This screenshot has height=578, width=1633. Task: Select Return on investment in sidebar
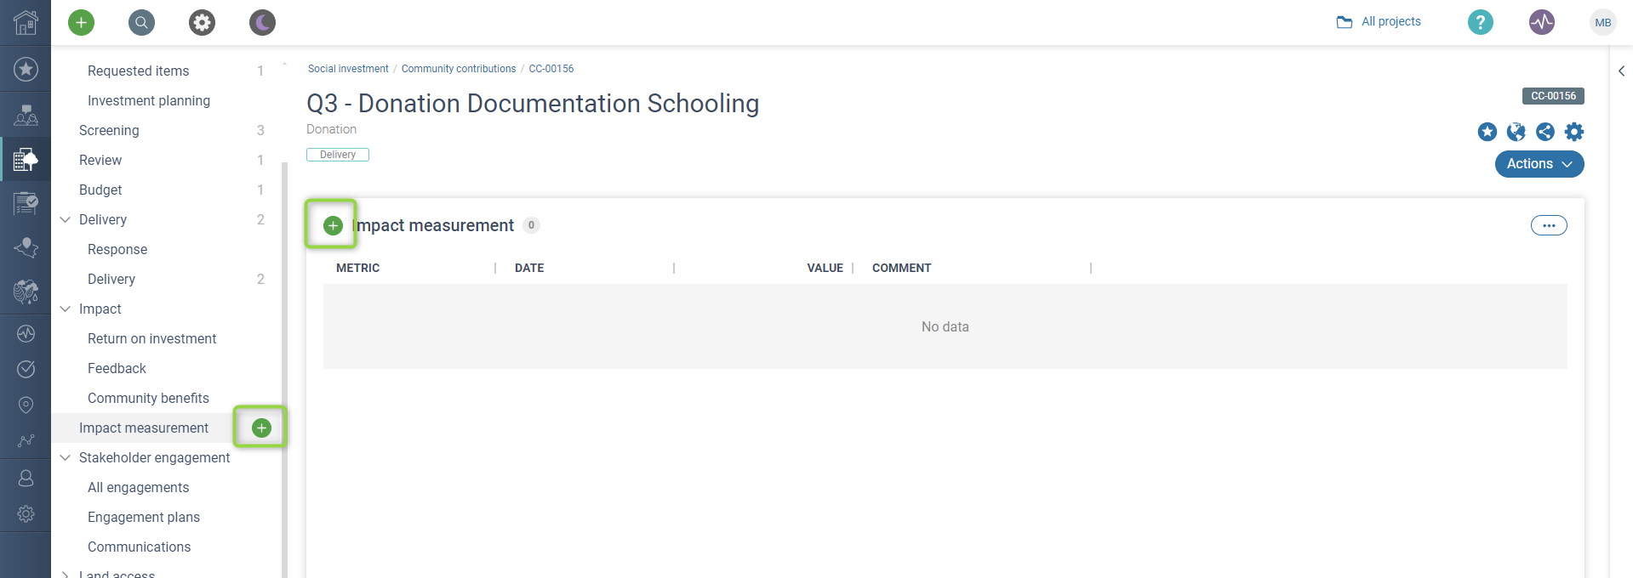click(151, 338)
